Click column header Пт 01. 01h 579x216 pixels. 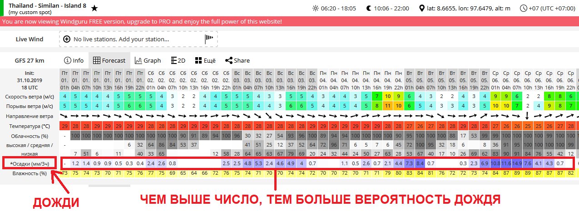click(x=65, y=79)
